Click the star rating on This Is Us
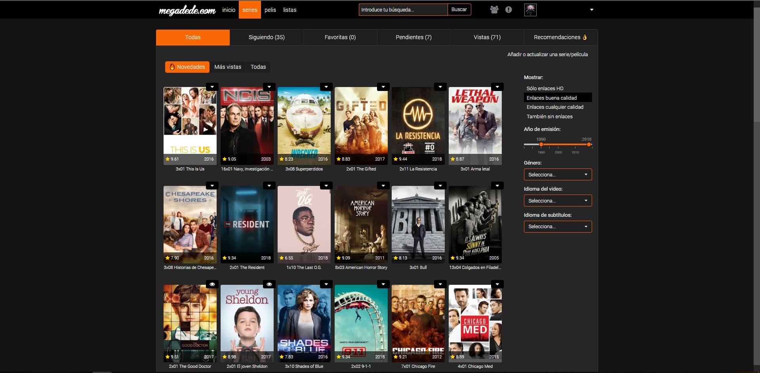The width and height of the screenshot is (760, 373). (172, 159)
